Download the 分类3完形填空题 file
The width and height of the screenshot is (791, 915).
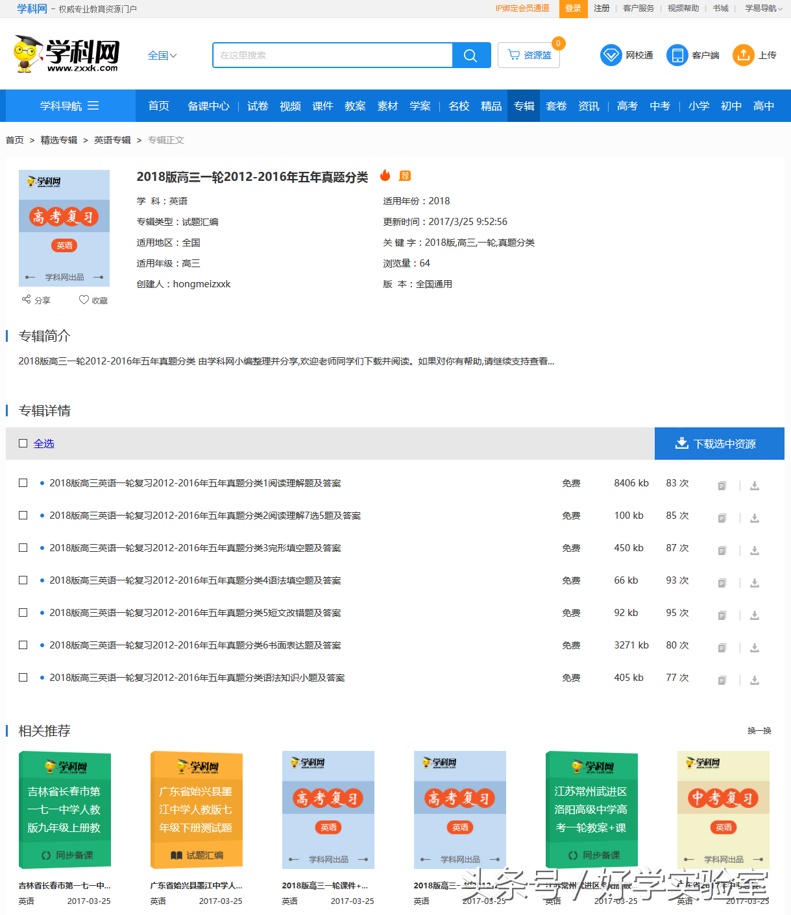pyautogui.click(x=755, y=551)
